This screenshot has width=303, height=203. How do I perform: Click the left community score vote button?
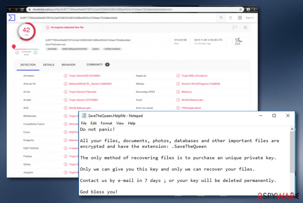pos(17,52)
